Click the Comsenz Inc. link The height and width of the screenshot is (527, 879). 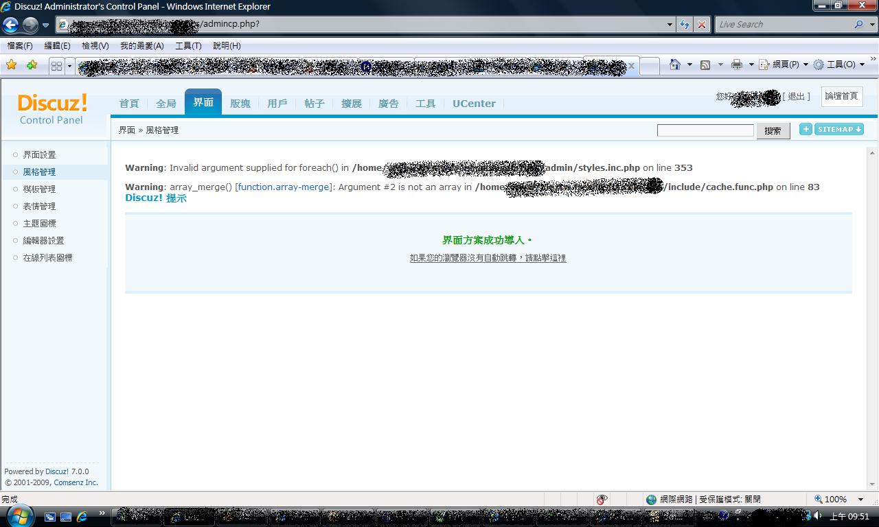point(76,482)
